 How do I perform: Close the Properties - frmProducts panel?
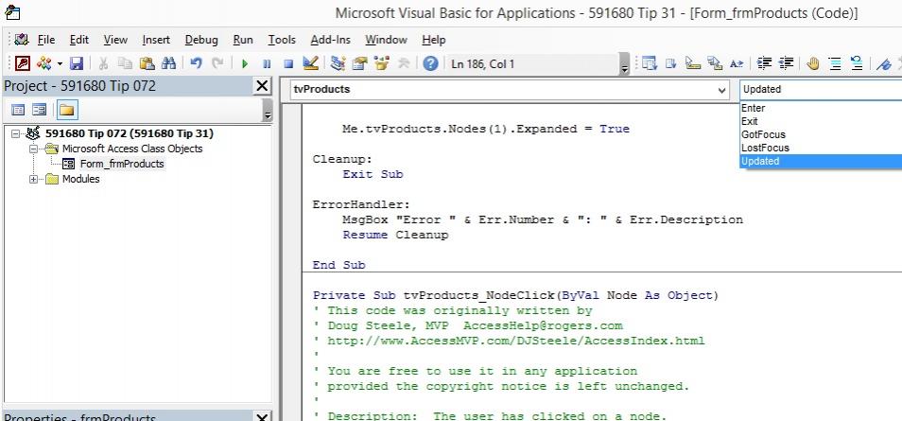coord(262,417)
